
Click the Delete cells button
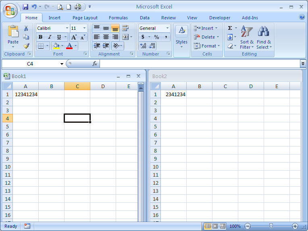pyautogui.click(x=206, y=37)
